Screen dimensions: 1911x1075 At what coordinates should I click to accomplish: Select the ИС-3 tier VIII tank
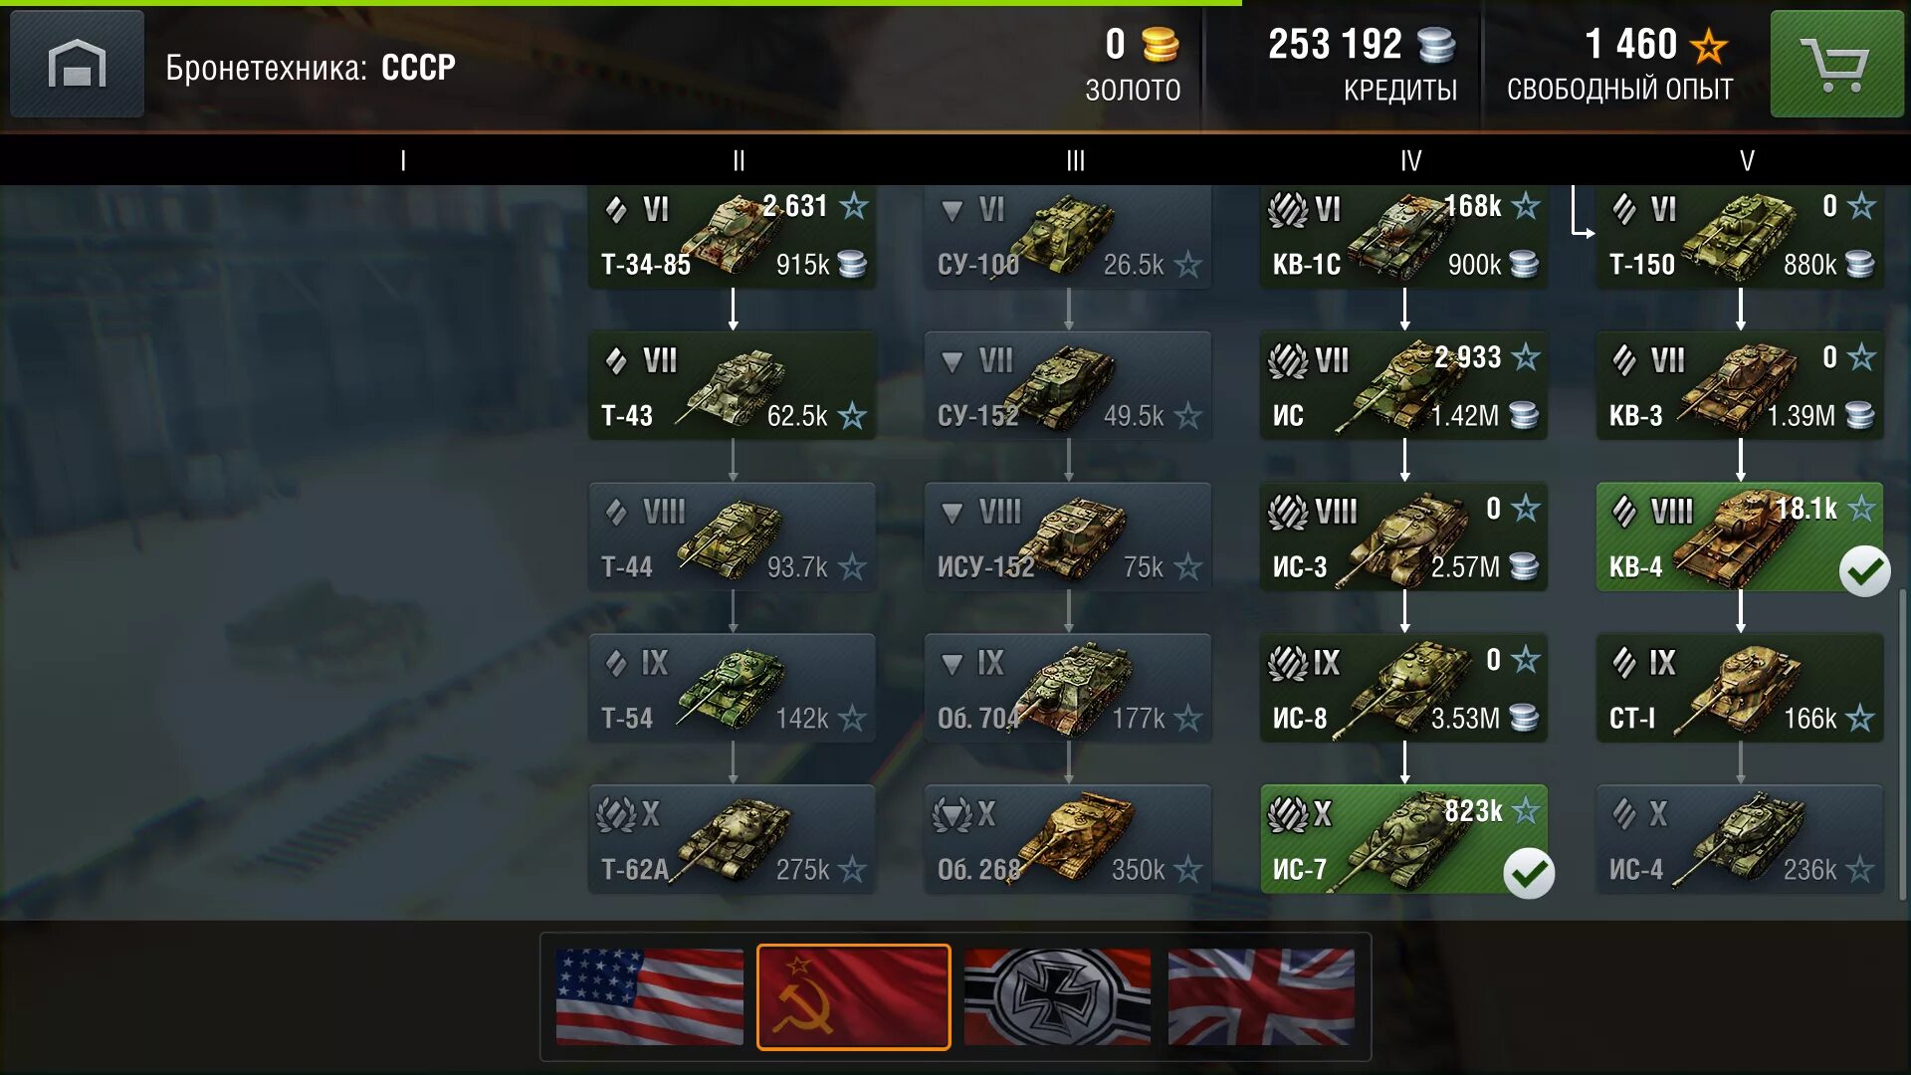1403,538
